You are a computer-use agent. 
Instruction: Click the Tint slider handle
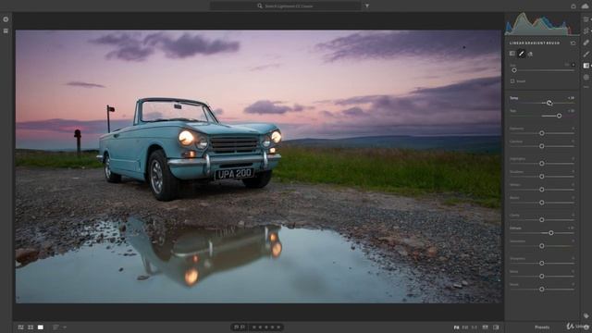[559, 116]
